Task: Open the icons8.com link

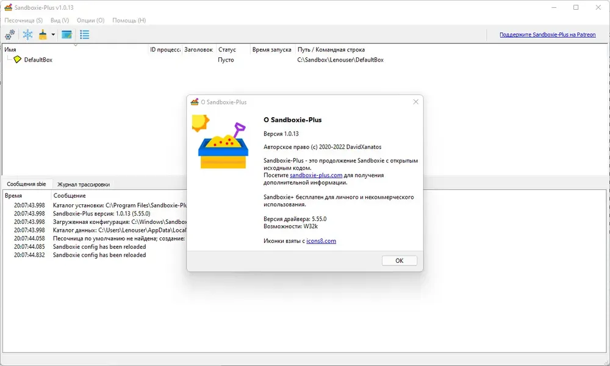Action: tap(321, 241)
